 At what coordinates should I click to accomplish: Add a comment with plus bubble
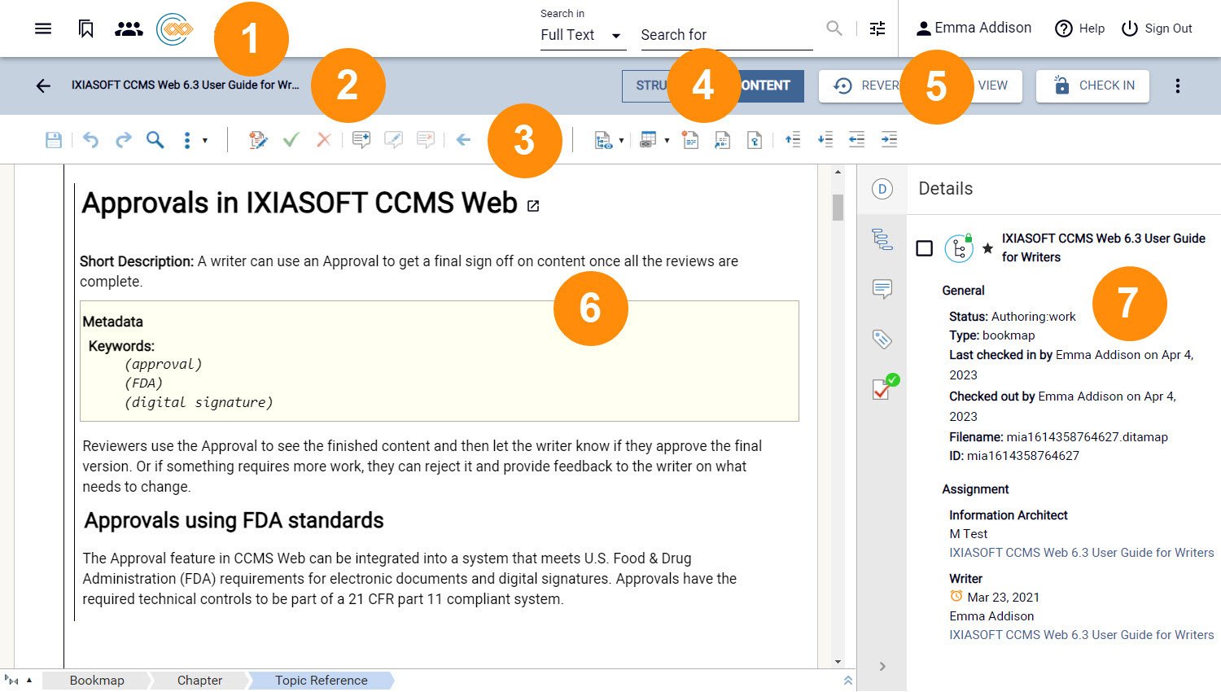(361, 140)
